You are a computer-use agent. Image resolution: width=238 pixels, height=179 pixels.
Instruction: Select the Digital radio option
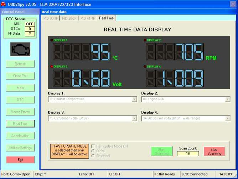tap(93, 151)
